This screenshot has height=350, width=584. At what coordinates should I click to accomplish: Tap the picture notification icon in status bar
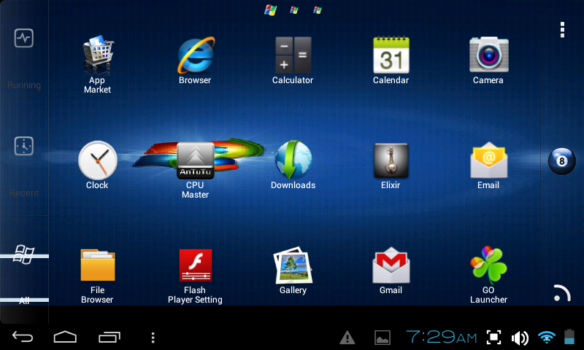[383, 338]
